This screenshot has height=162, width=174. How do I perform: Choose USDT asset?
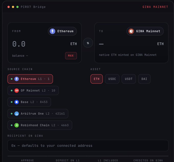coord(129,79)
